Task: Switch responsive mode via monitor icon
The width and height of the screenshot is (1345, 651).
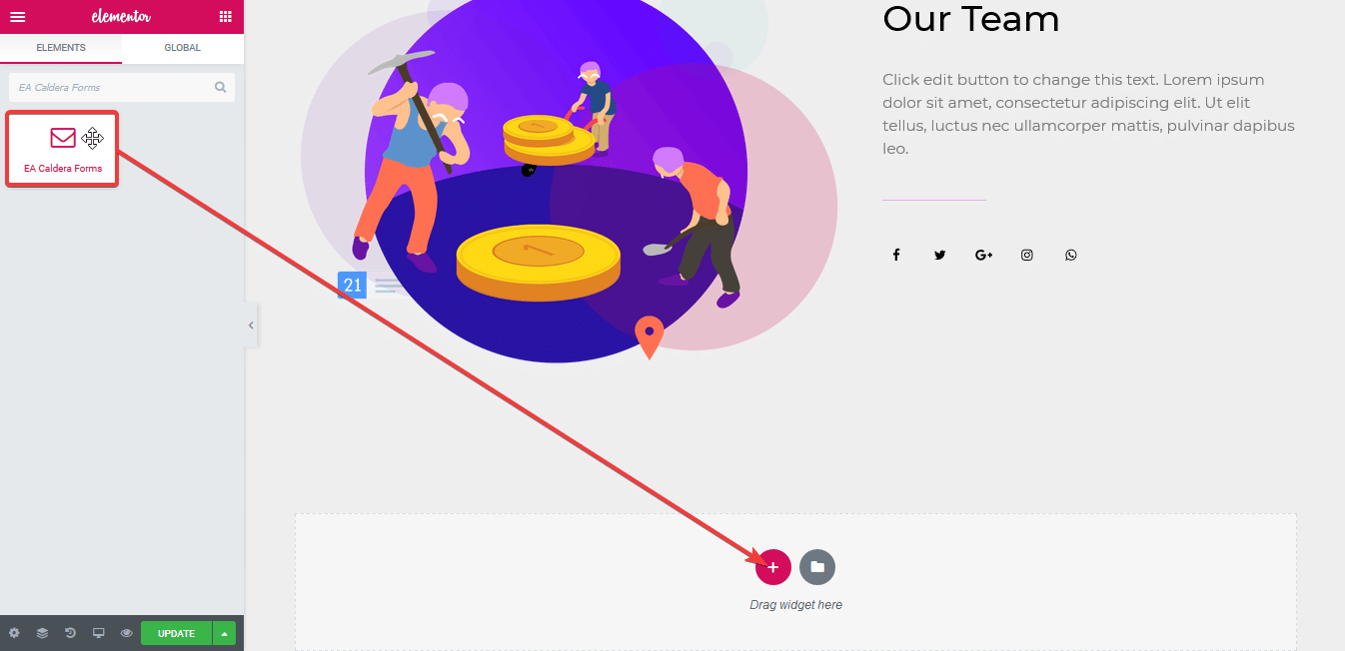Action: coord(98,633)
